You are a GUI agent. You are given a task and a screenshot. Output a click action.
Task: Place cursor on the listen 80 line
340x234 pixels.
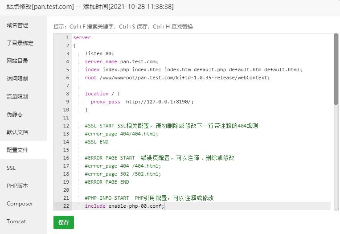pos(99,53)
